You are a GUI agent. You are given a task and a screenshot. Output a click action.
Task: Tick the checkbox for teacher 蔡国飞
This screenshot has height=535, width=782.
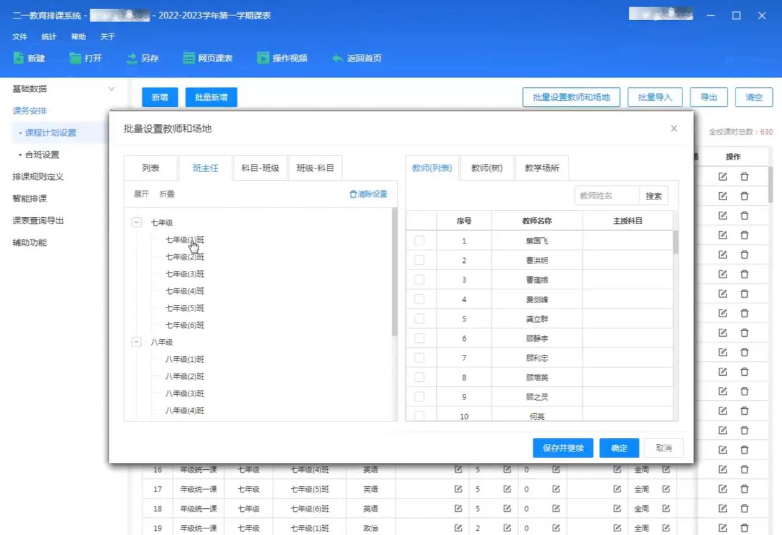pyautogui.click(x=419, y=240)
